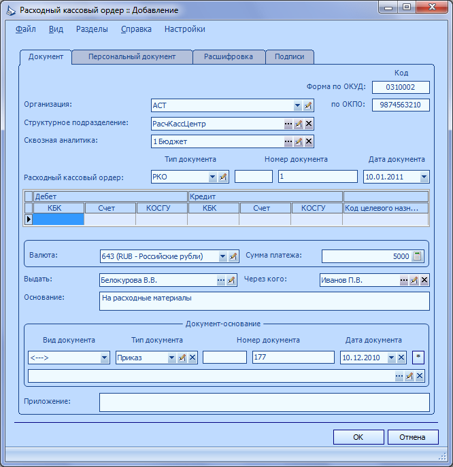Click the Основание text field
Screen dimensions: 453x467
pos(265,301)
